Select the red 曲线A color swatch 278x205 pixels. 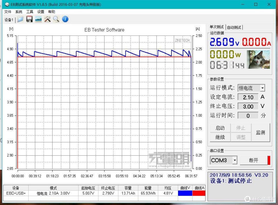click(x=199, y=193)
